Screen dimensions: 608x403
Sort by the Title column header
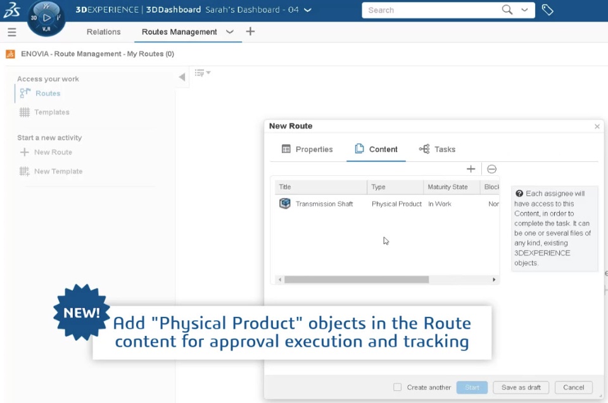[320, 187]
